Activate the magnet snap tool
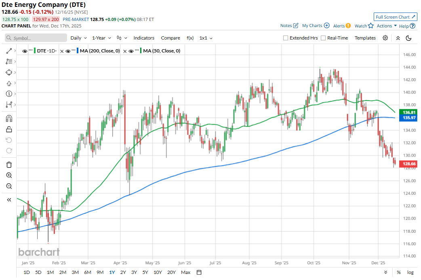 [x=9, y=119]
